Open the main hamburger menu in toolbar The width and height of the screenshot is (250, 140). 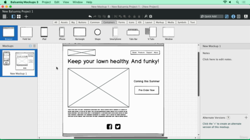[4, 16]
